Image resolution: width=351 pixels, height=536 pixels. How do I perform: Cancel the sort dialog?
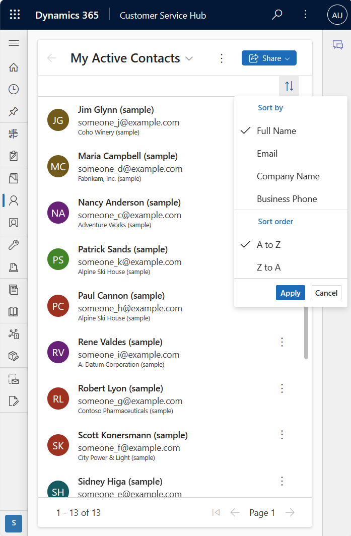pos(326,293)
